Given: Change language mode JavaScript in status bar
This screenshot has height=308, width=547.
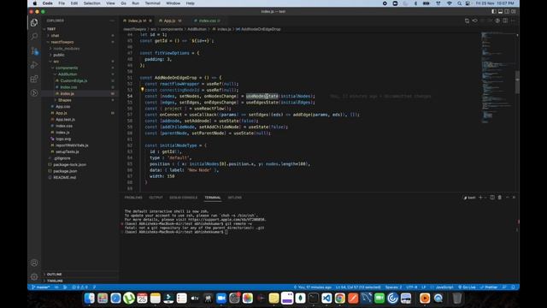Looking at the screenshot, I should [444, 287].
